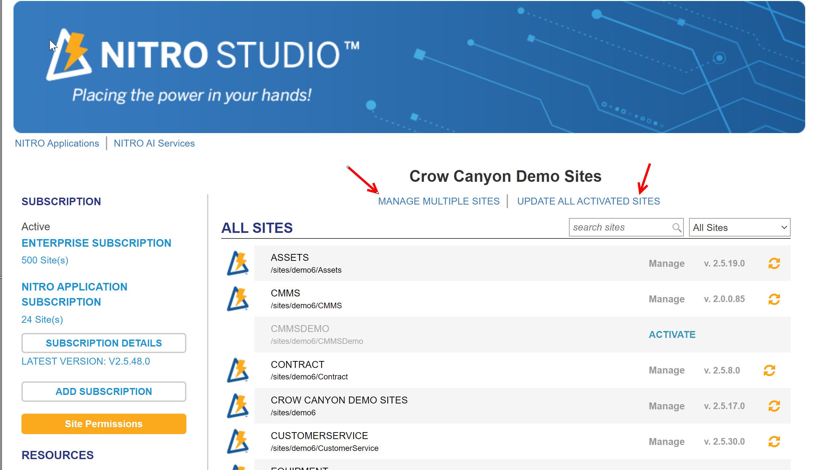
Task: Click the NITRO logo icon beside CUSTOMERSERVICE
Action: click(237, 441)
